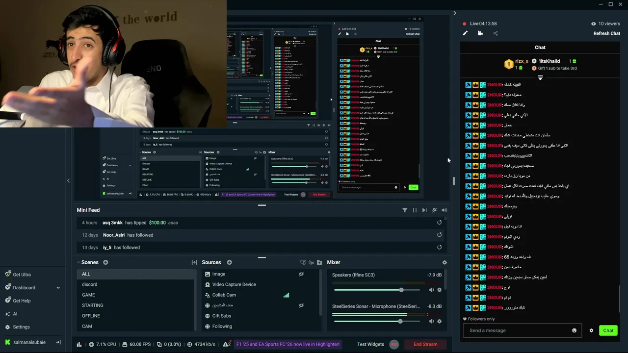Screen dimensions: 628x353
Task: Filter Mini Feed events with funnel icon
Action: click(x=405, y=210)
